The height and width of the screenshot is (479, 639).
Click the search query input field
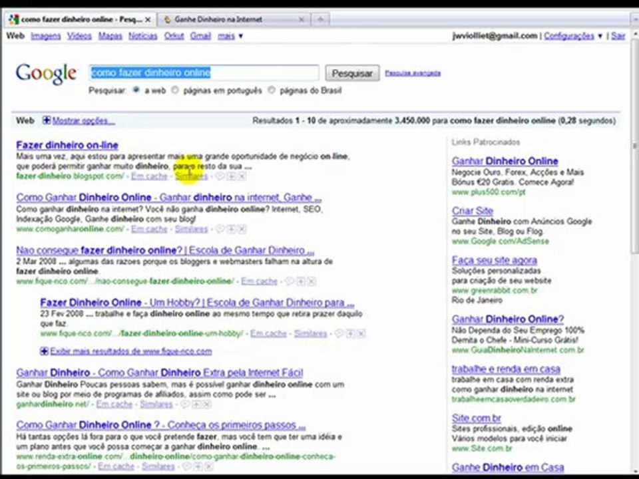click(204, 73)
